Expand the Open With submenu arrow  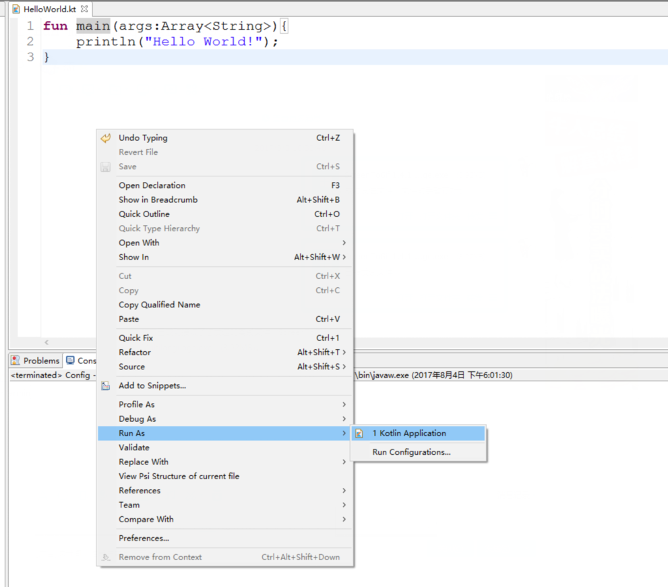click(x=344, y=243)
